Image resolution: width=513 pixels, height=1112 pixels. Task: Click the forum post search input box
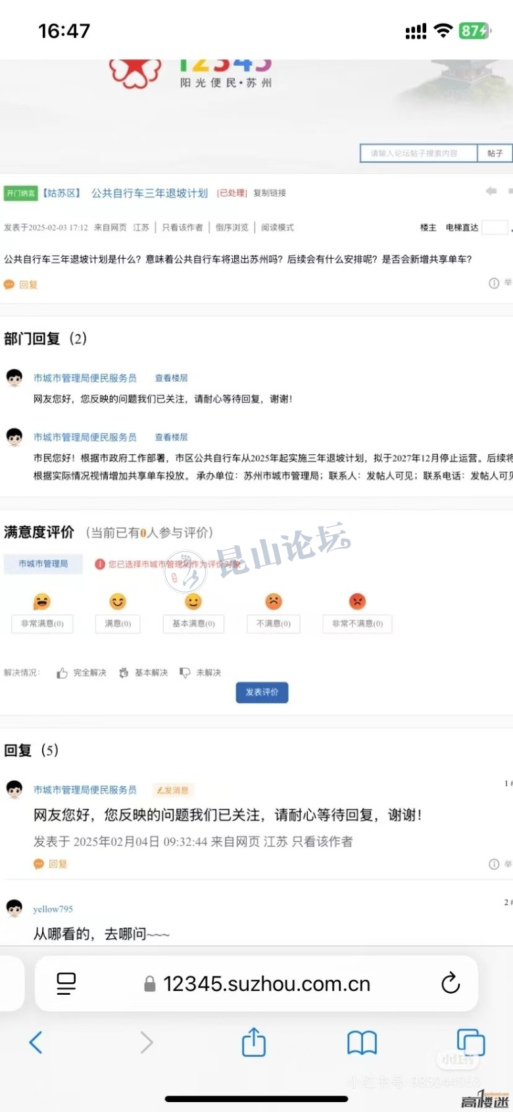coord(418,153)
